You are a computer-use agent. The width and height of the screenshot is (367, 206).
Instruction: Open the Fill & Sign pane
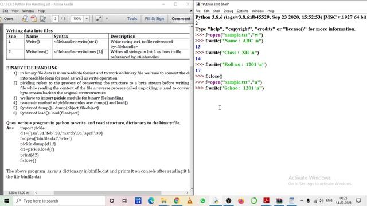click(154, 19)
